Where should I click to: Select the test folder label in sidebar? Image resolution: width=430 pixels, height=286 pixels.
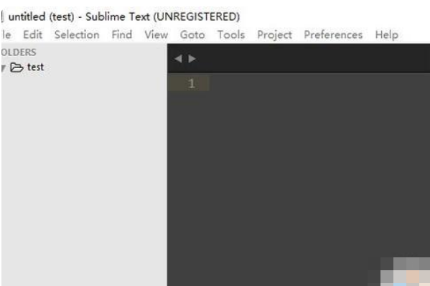click(x=35, y=67)
